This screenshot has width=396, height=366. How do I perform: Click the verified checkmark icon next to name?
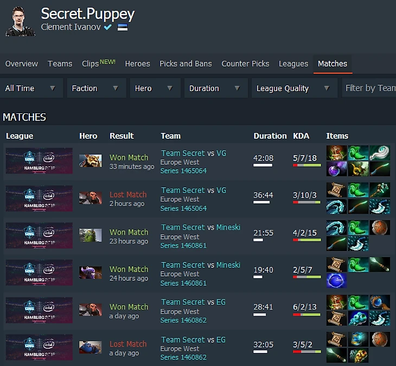pos(108,27)
